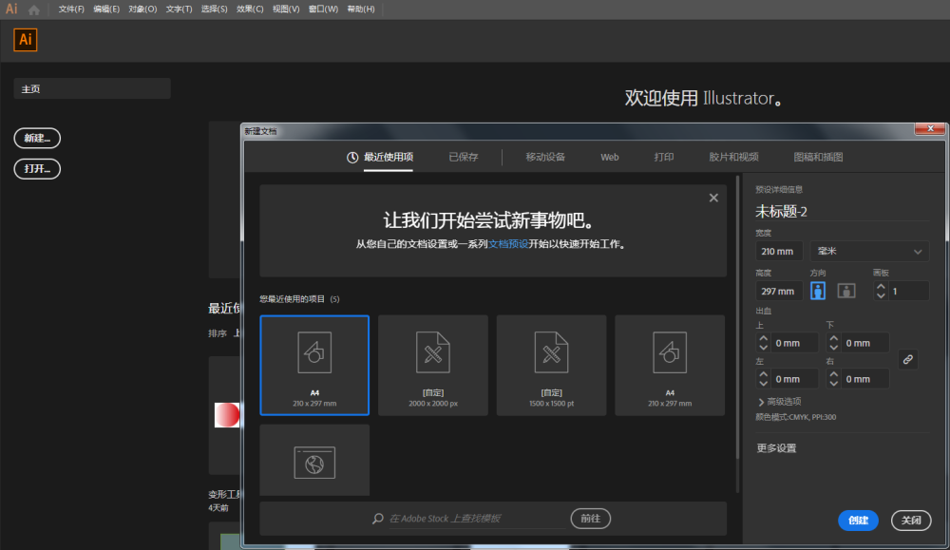Click the 文档预设 link
The image size is (950, 550).
click(x=508, y=244)
